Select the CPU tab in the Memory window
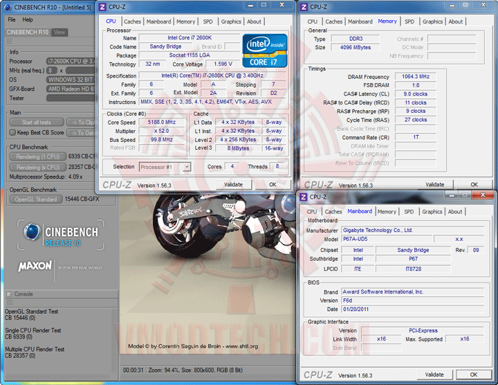Viewport: 498px width, 385px height. [312, 21]
